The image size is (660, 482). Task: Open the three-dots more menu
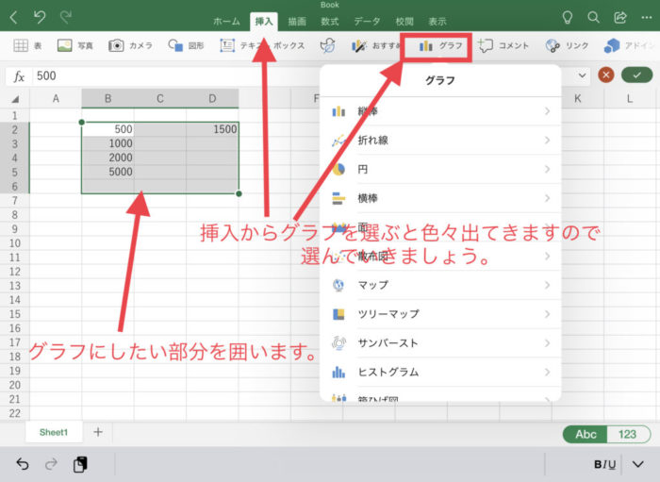(647, 17)
